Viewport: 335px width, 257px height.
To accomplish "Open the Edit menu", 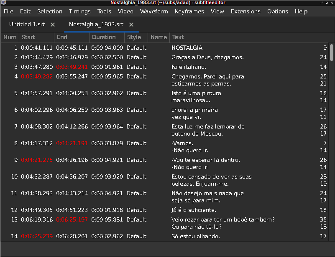I will pos(25,11).
